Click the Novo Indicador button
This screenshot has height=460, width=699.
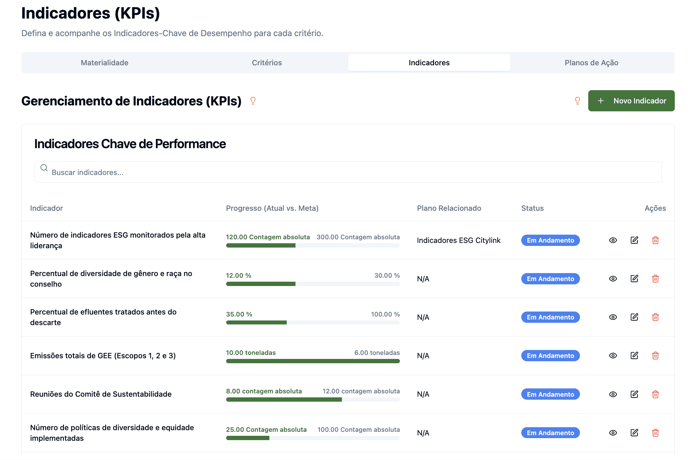click(x=631, y=101)
